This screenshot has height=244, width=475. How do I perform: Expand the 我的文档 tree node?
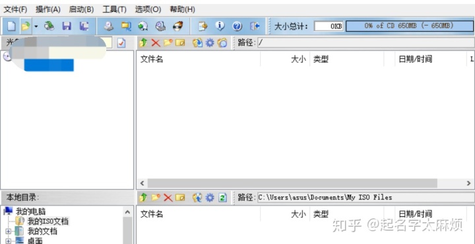8,231
